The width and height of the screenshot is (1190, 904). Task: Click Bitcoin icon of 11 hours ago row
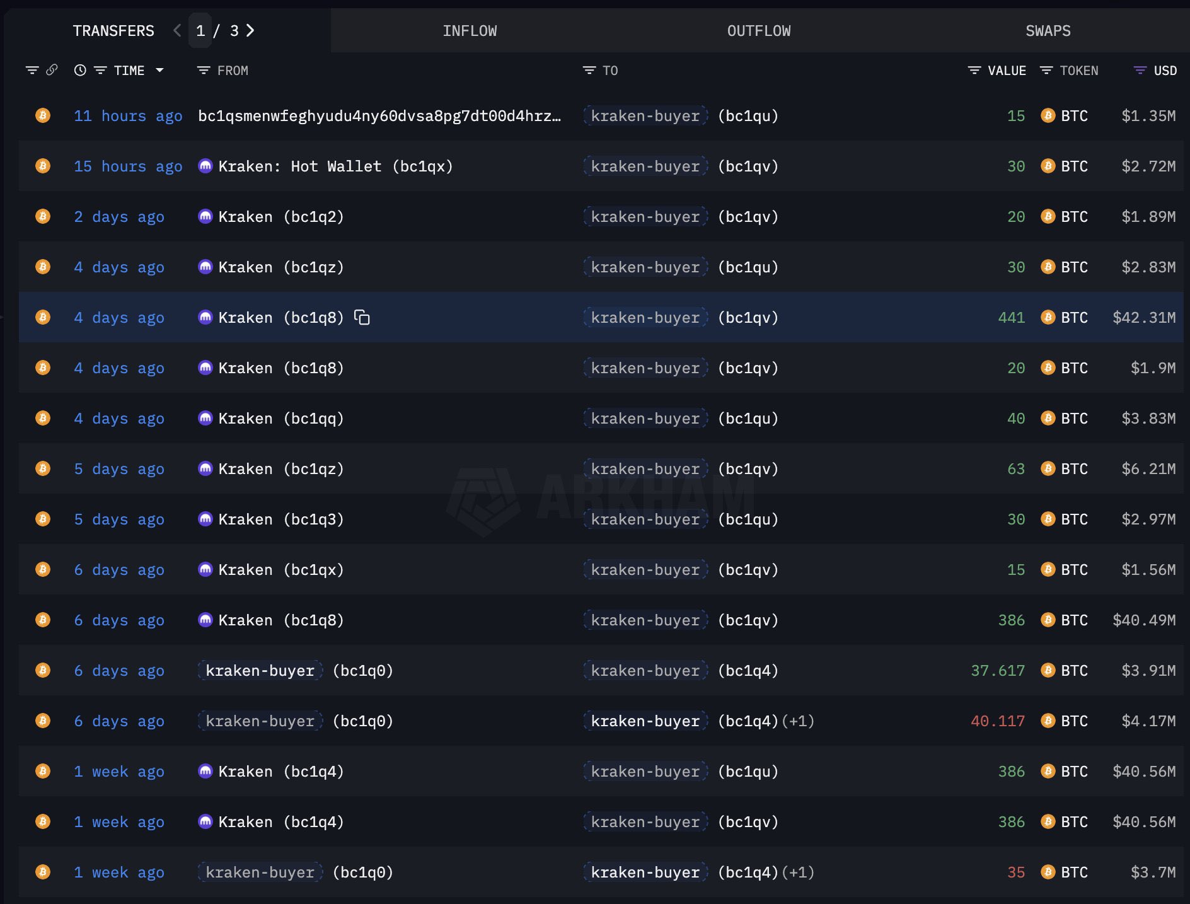point(43,116)
